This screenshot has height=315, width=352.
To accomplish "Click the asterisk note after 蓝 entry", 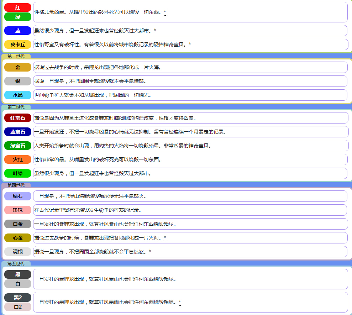I will pyautogui.click(x=155, y=31).
